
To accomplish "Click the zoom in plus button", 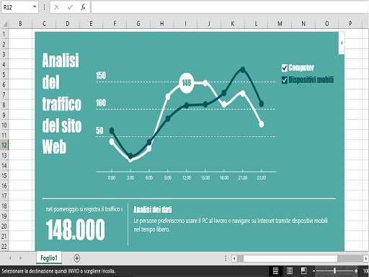I will coord(356,271).
